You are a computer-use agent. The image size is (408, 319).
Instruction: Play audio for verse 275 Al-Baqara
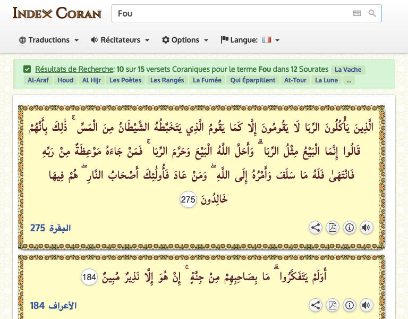(366, 228)
